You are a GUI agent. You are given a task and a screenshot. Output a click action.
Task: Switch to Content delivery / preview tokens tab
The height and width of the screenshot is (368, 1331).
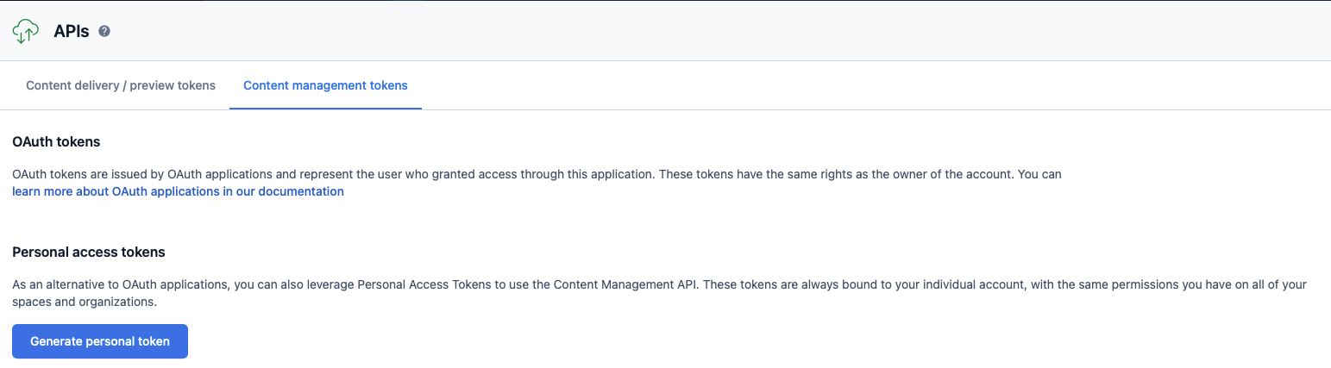click(121, 85)
